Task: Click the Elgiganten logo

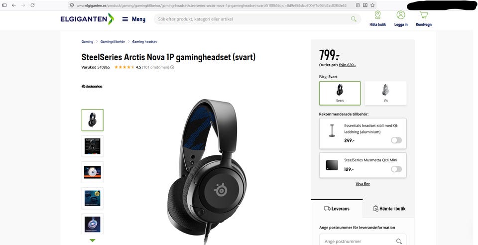Action: point(87,19)
